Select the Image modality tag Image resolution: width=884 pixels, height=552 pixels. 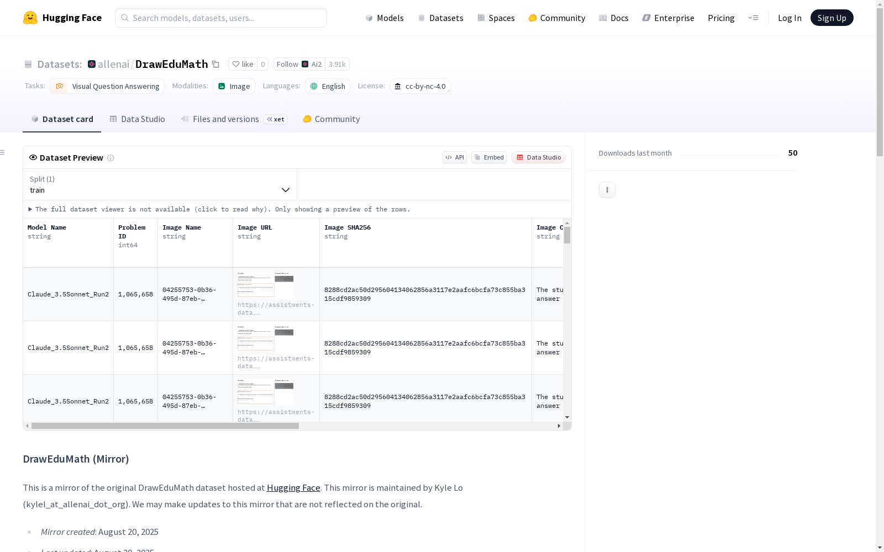[x=234, y=86]
